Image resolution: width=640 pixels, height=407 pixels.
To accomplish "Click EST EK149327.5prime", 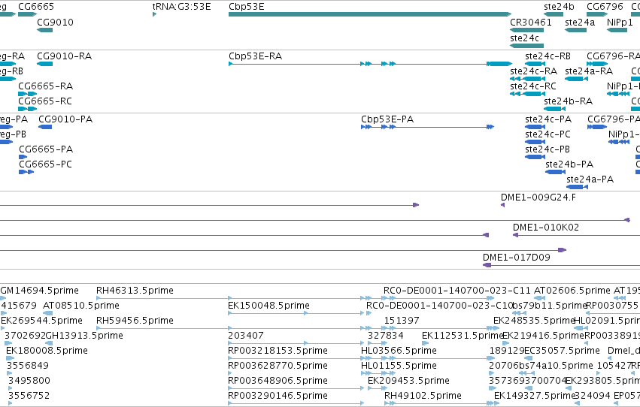I will [496, 404].
